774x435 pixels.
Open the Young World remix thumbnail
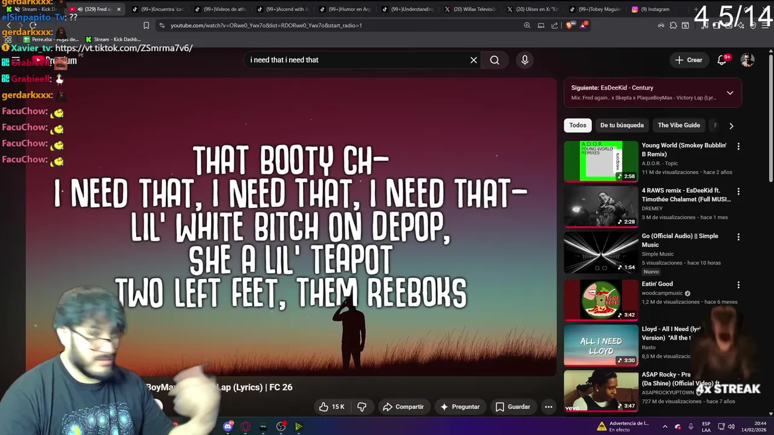tap(601, 161)
